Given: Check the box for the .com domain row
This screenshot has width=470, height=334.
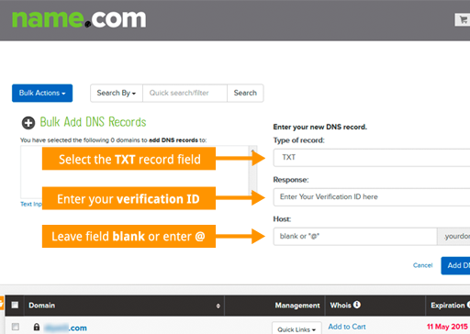Looking at the screenshot, I should tap(16, 327).
